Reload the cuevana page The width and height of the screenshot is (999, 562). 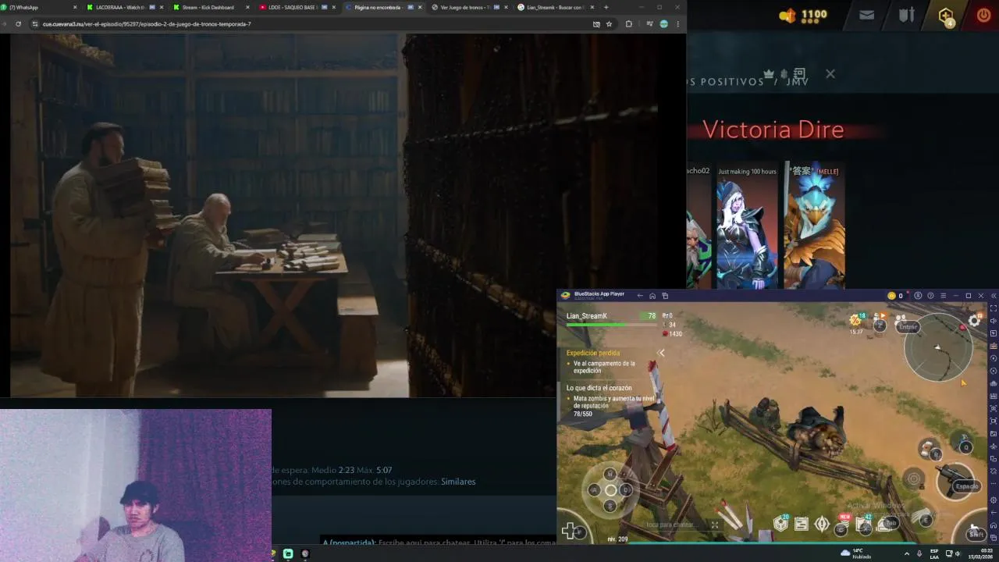18,24
